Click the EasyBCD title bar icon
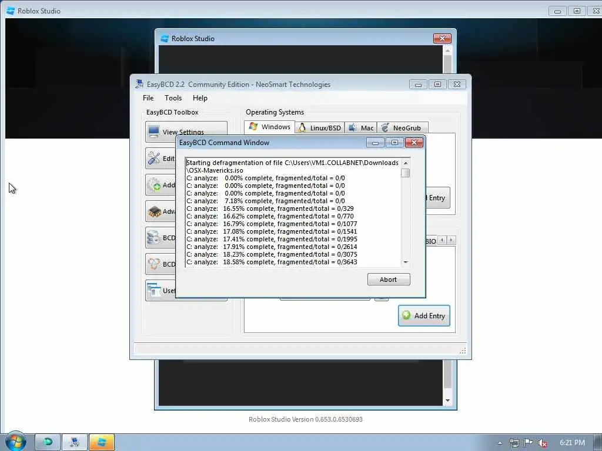 point(139,84)
